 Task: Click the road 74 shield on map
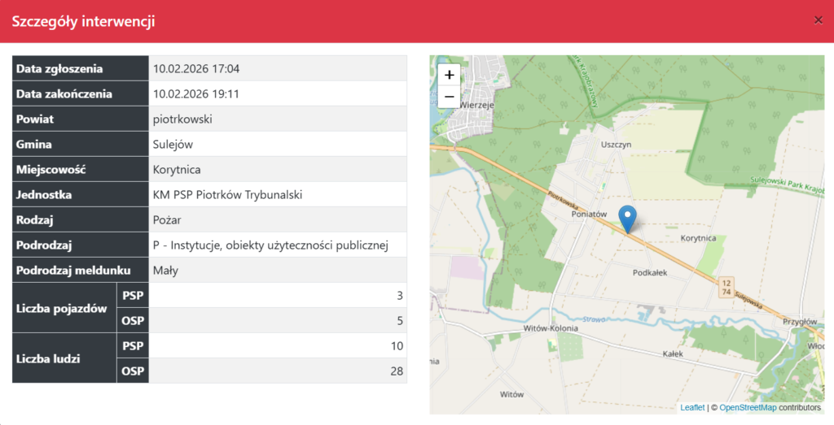(726, 291)
